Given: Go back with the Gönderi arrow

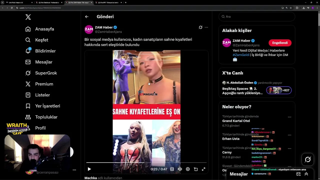Looking at the screenshot, I should pyautogui.click(x=87, y=17).
